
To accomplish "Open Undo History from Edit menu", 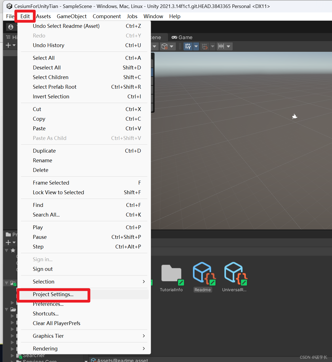I will point(84,45).
